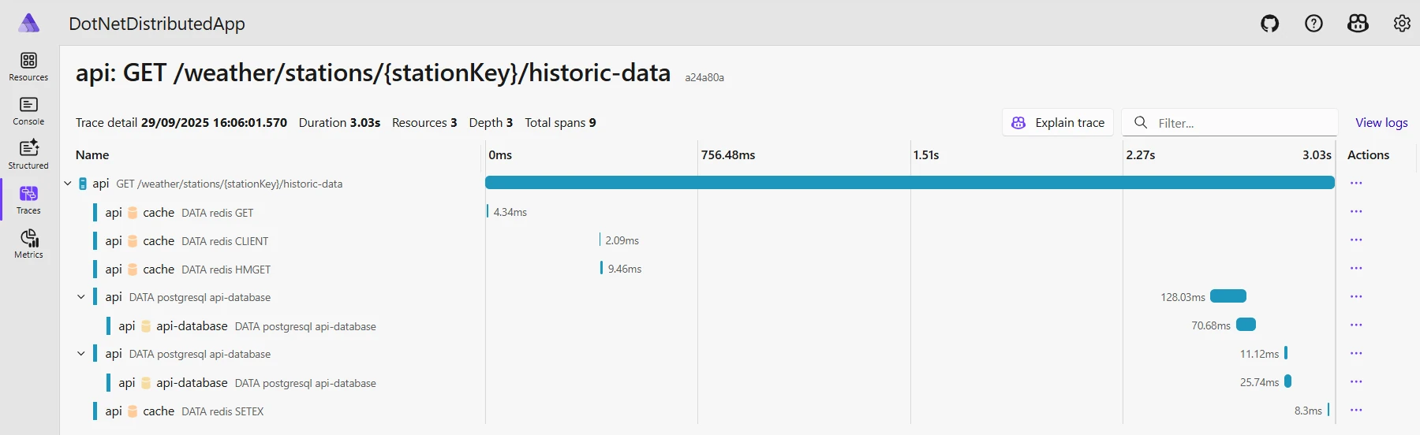Select the 128.03ms postgresql span bar
The width and height of the screenshot is (1420, 435).
(1228, 296)
